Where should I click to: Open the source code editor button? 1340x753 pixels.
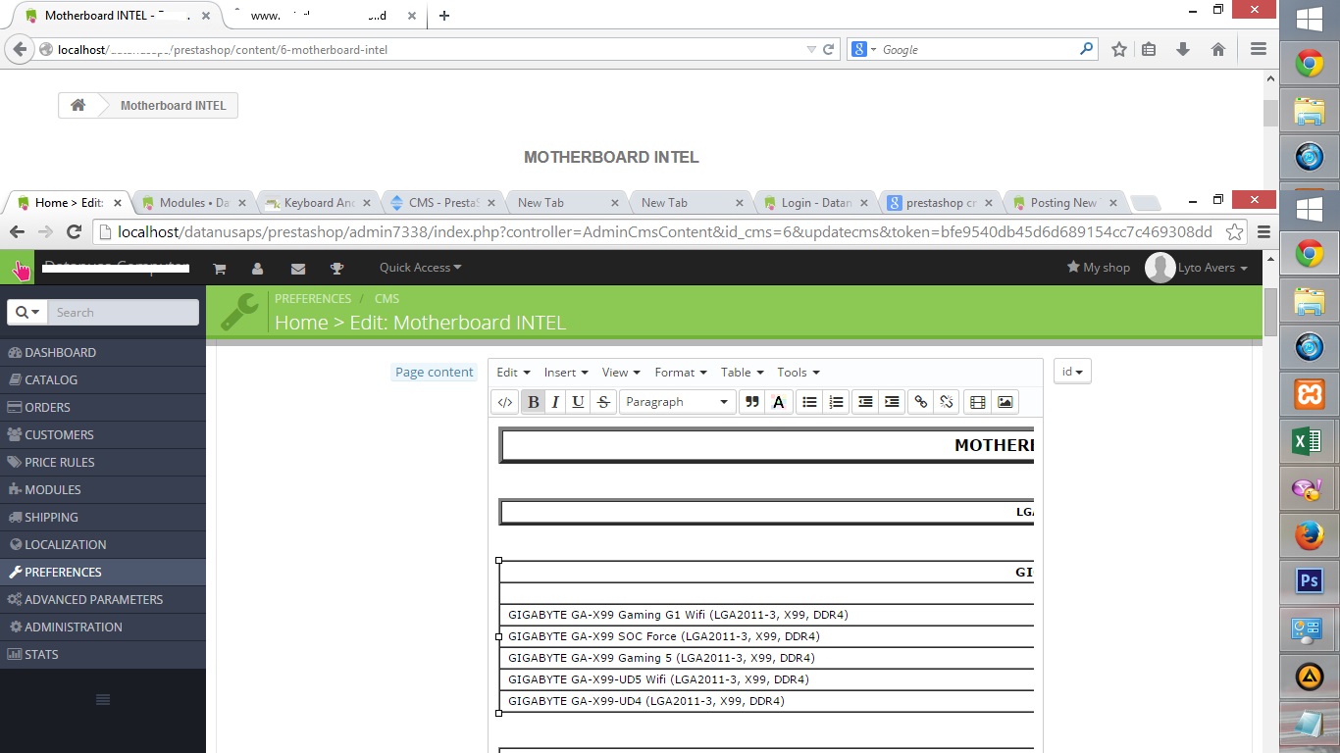pyautogui.click(x=505, y=402)
